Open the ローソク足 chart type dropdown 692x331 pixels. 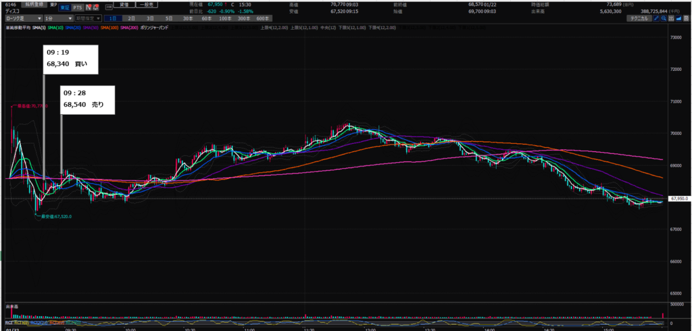22,18
